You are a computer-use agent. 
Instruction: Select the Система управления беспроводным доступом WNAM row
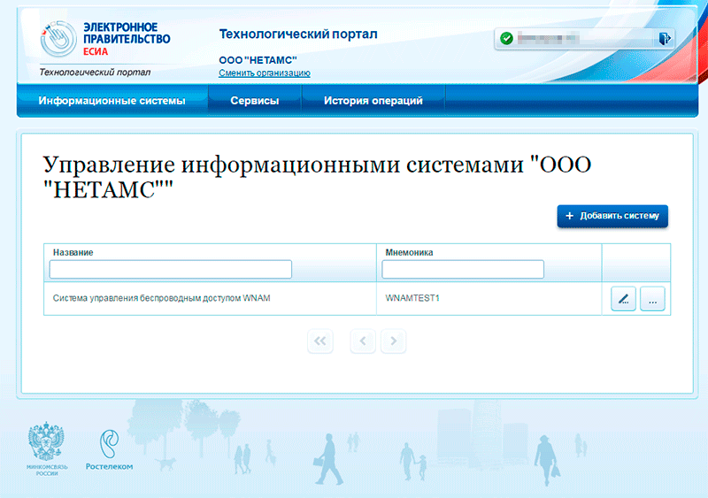click(161, 298)
